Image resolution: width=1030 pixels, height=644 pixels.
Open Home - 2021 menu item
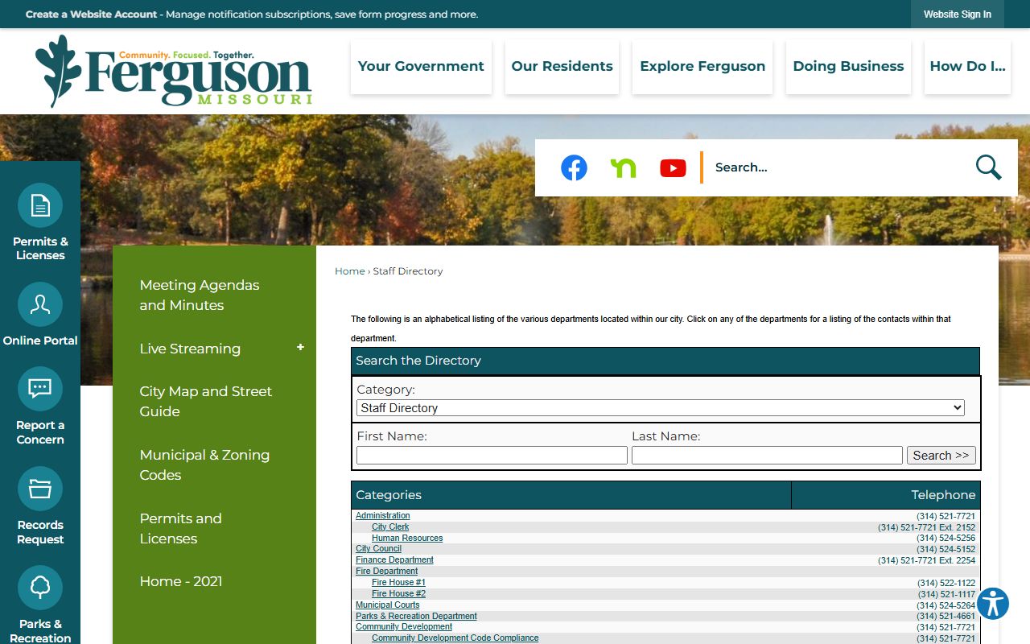(x=181, y=581)
